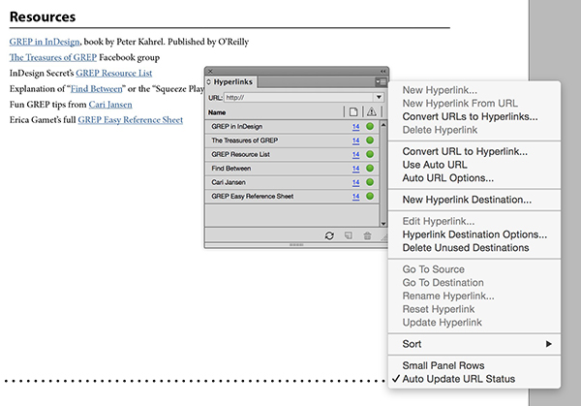The image size is (581, 406).
Task: Select New Hyperlink Destination... menu item
Action: pos(466,200)
